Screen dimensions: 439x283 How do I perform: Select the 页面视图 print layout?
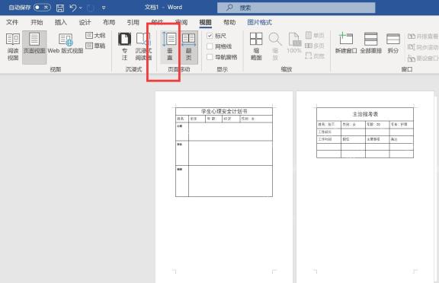pyautogui.click(x=34, y=46)
